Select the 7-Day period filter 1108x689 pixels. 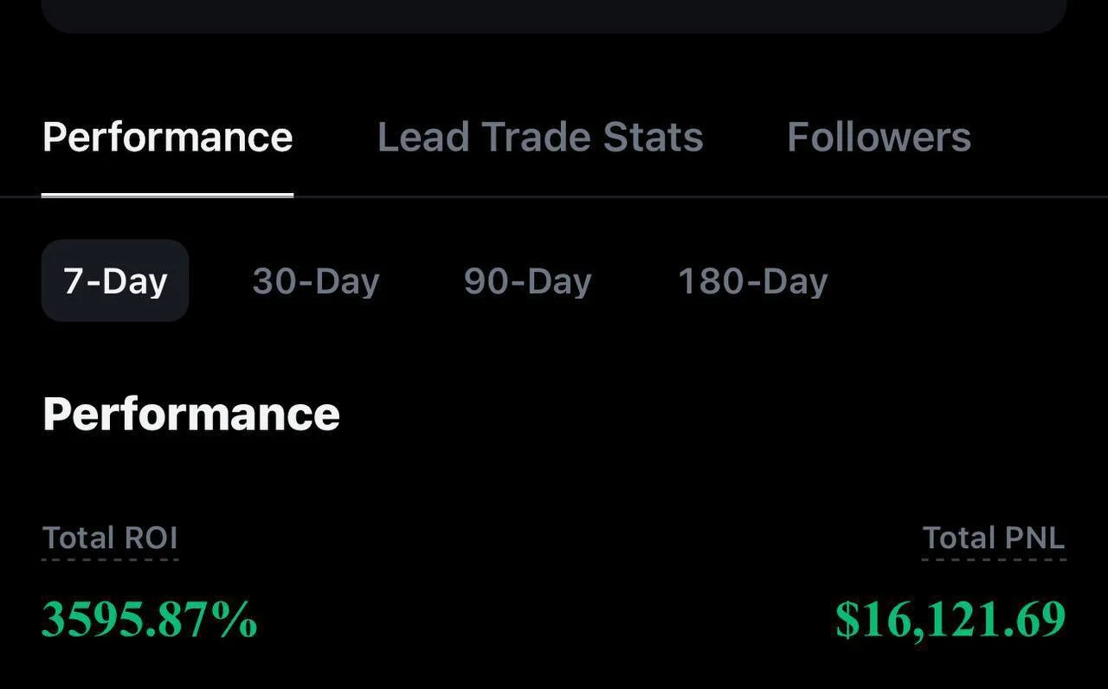(115, 281)
